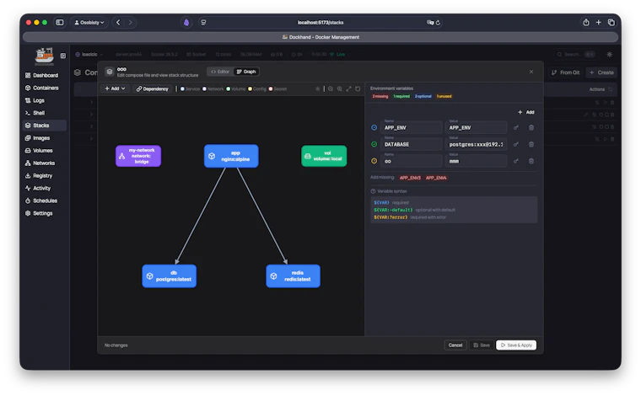Toggle the Secret legend dot
Screen dimensions: 641x396
270,89
